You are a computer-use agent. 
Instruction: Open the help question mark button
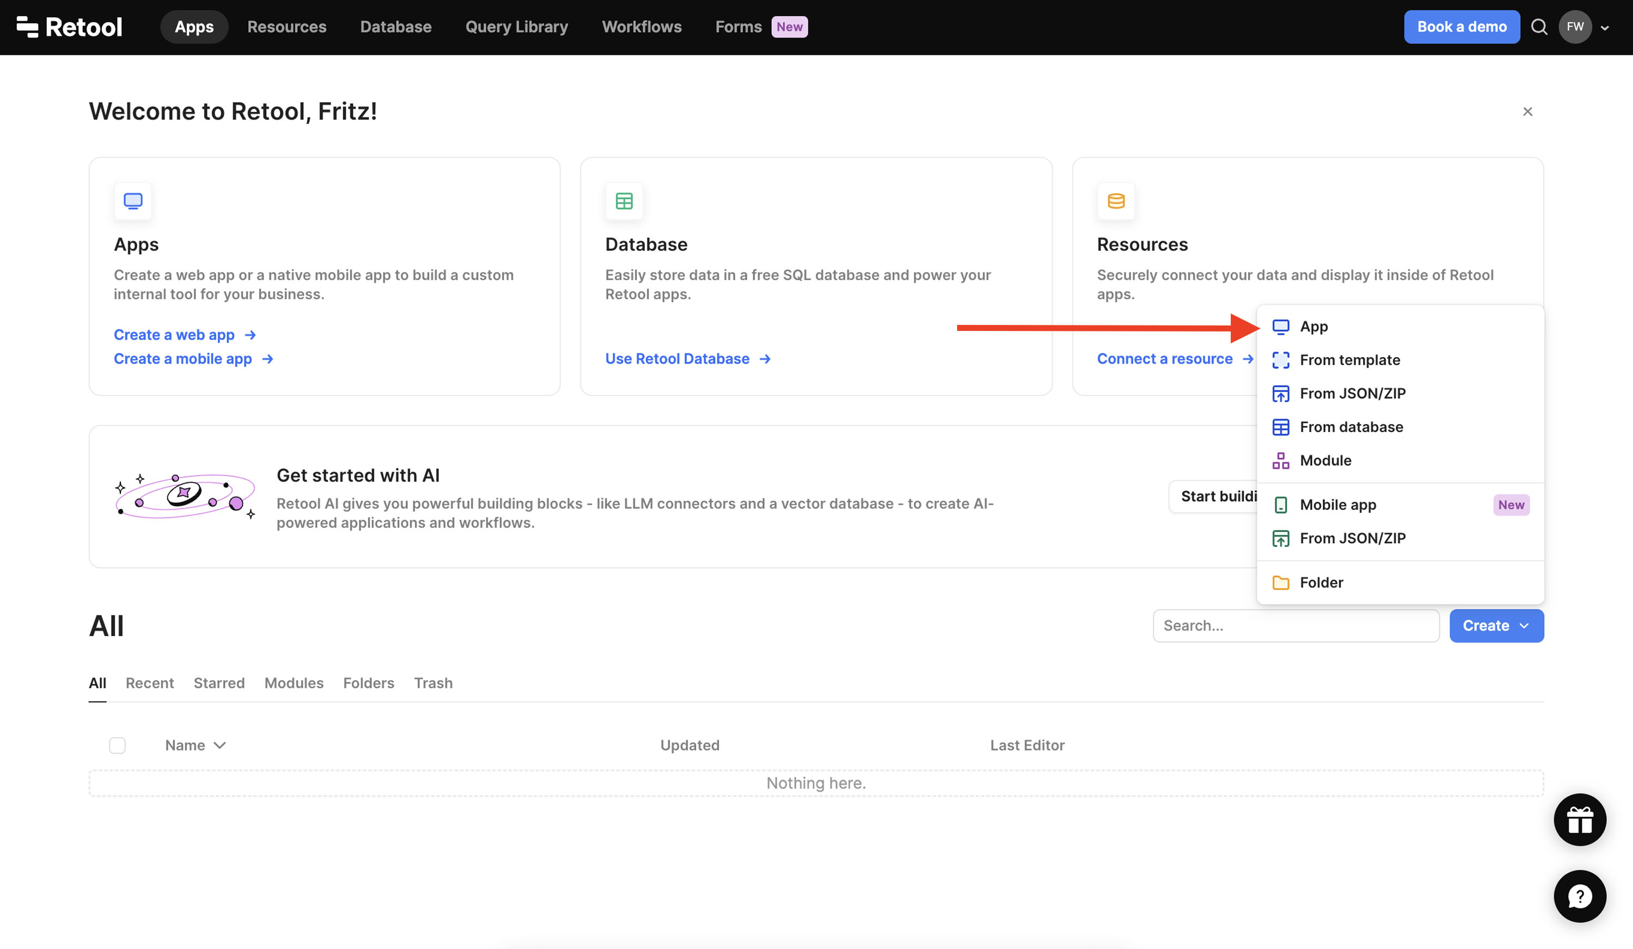pos(1579,896)
